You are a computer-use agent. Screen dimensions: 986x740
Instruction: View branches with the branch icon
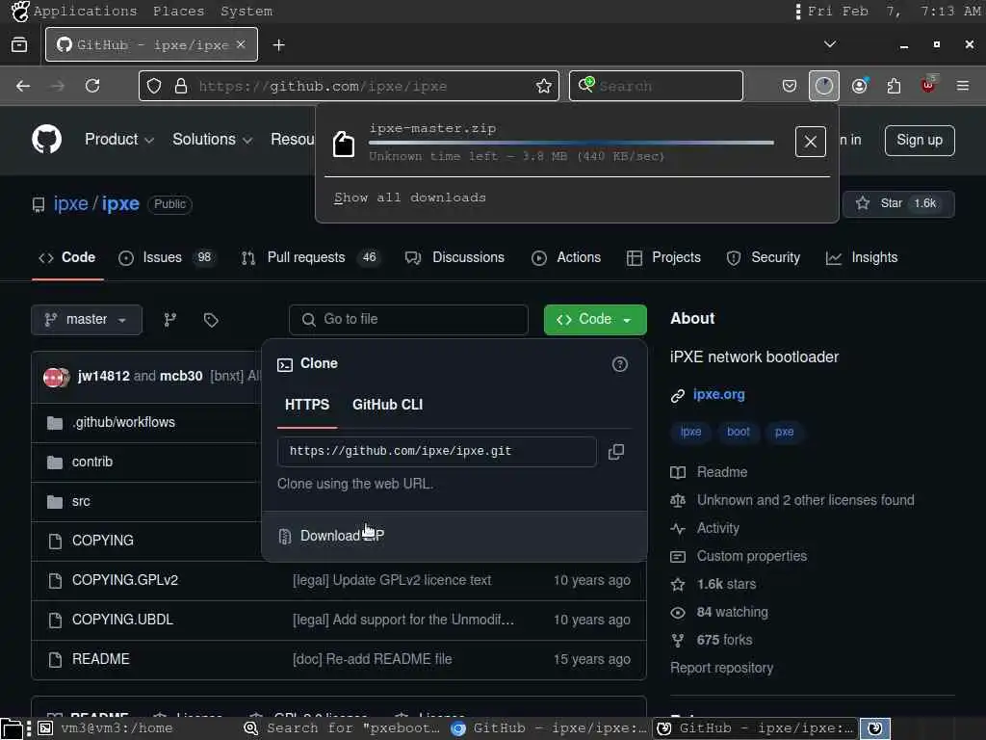point(169,320)
